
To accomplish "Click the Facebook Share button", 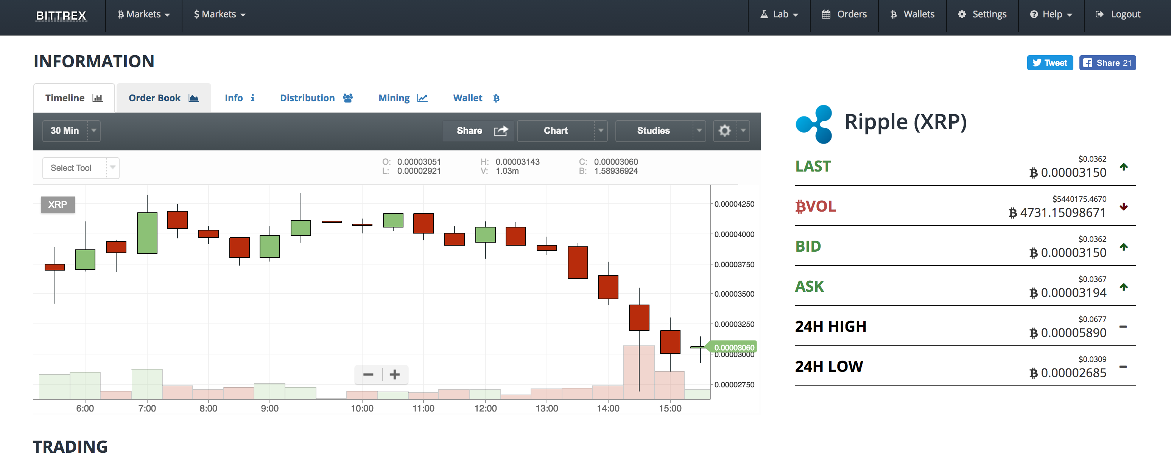I will tap(1107, 63).
